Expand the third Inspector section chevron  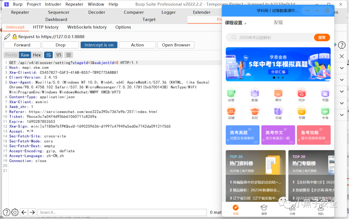[x=342, y=91]
